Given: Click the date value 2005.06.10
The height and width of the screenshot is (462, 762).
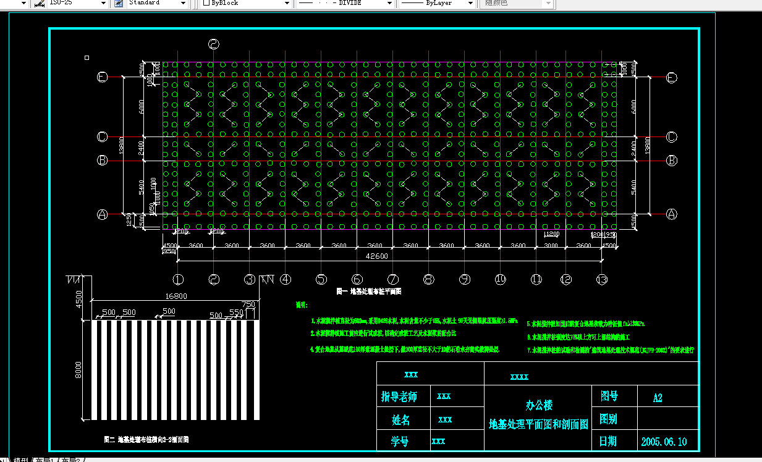Looking at the screenshot, I should 664,442.
